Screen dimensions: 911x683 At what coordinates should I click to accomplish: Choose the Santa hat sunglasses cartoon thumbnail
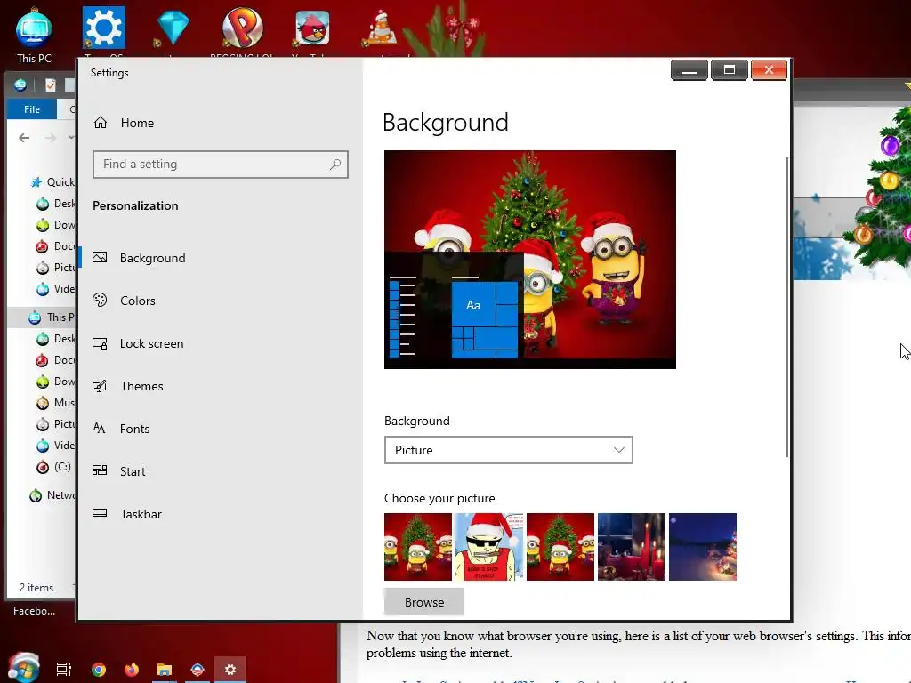tap(489, 547)
